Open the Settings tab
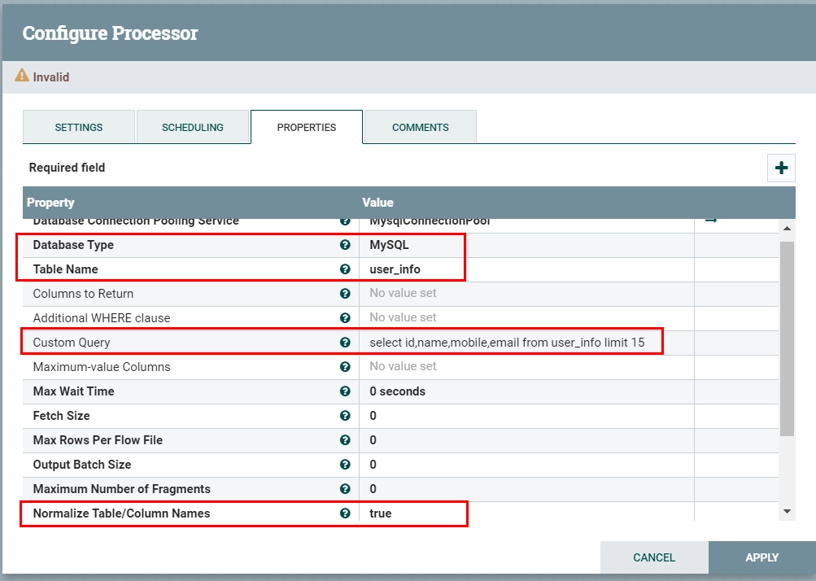The height and width of the screenshot is (581, 816). 79,127
